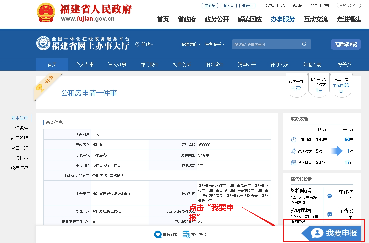The height and width of the screenshot is (243, 369).
Task: Click the location pin icon beside 省级
Action: [x=137, y=44]
